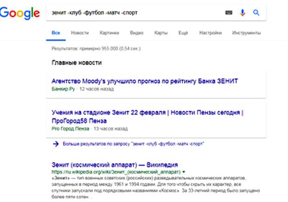Switch to the 'Новости' tab

(80, 33)
